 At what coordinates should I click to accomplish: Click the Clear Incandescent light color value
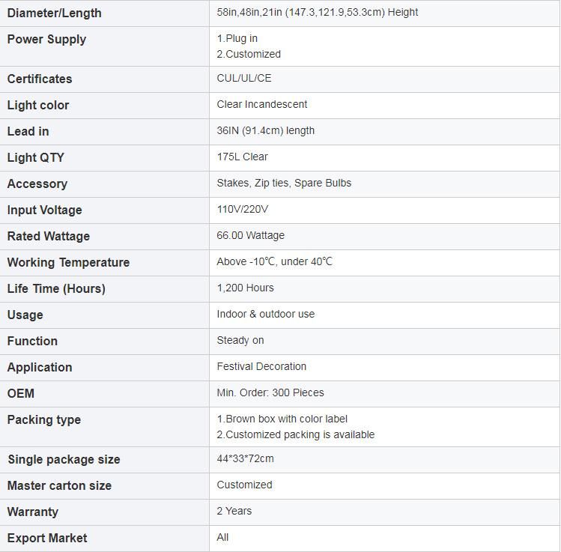tap(262, 104)
